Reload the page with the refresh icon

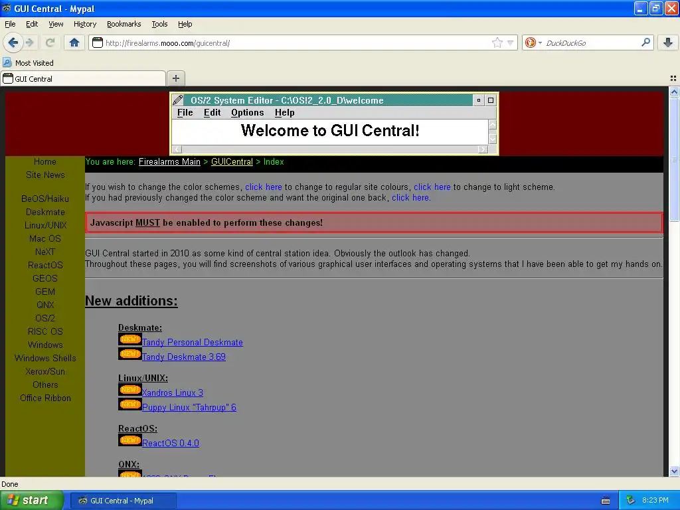pos(50,42)
